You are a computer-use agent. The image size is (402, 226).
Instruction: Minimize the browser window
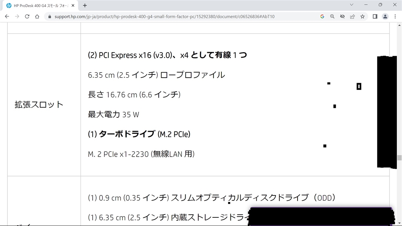[366, 5]
